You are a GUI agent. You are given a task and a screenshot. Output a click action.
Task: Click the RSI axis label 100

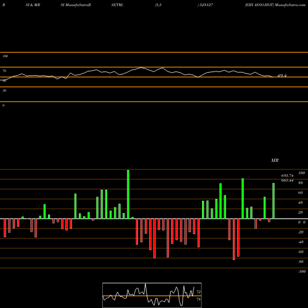pyautogui.click(x=5, y=56)
